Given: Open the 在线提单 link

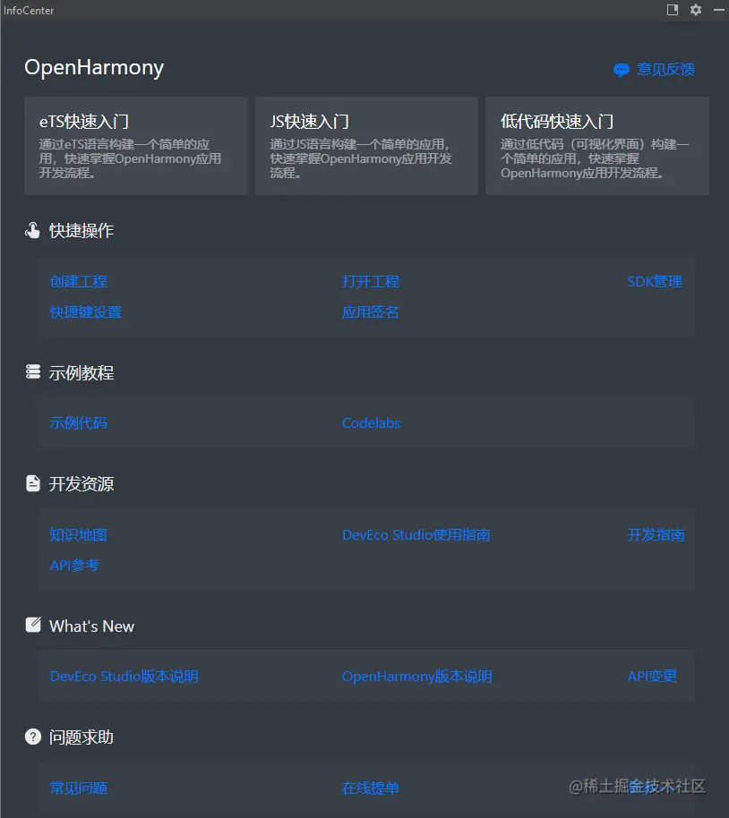Looking at the screenshot, I should click(x=371, y=788).
